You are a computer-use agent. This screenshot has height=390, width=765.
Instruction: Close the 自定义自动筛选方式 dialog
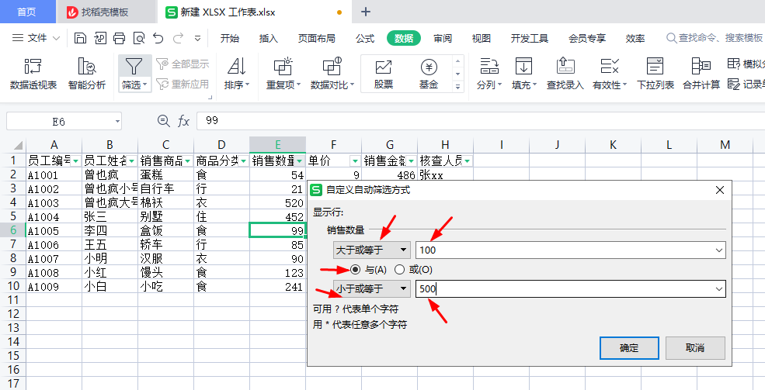[x=720, y=190]
